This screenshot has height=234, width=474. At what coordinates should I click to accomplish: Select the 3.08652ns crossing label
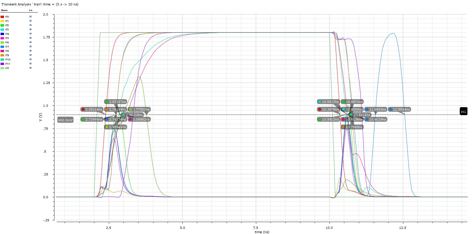click(139, 119)
